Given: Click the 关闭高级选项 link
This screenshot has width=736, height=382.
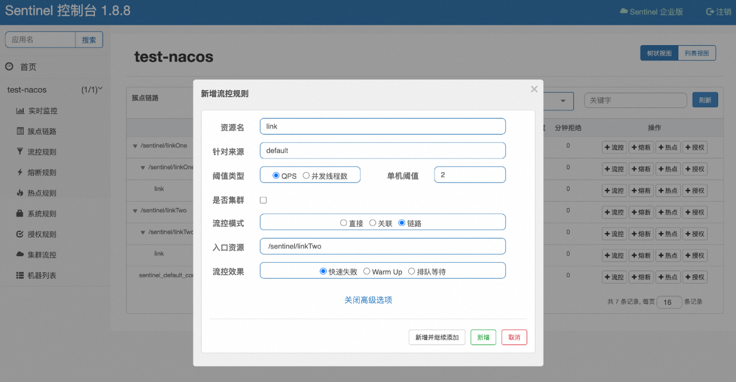Looking at the screenshot, I should pos(368,300).
